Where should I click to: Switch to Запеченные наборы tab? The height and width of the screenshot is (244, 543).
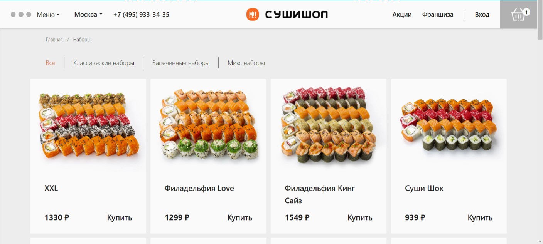click(x=181, y=63)
